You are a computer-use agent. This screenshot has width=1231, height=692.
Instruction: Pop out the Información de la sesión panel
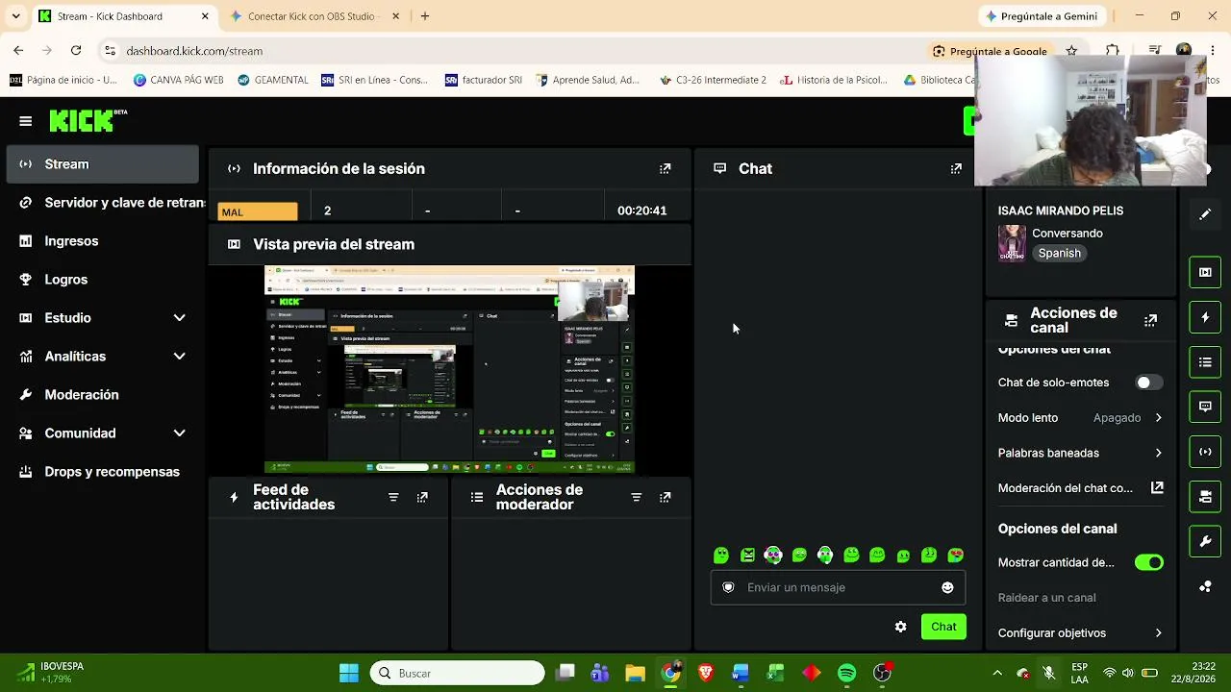click(665, 168)
